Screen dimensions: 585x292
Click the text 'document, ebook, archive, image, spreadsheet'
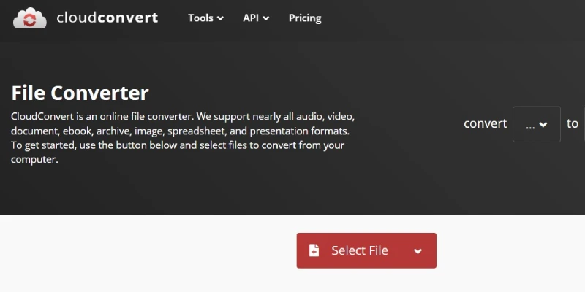click(119, 131)
